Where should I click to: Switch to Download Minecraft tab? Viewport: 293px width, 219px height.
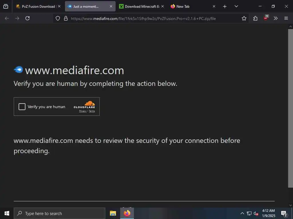coord(141,6)
